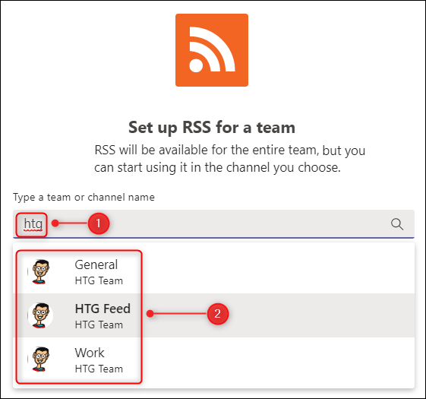Click the avatar beside the General channel
This screenshot has width=426, height=399.
[40, 272]
